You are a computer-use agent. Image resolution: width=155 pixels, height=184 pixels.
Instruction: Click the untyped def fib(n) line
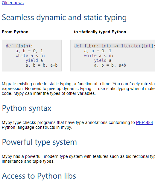pos(19,46)
